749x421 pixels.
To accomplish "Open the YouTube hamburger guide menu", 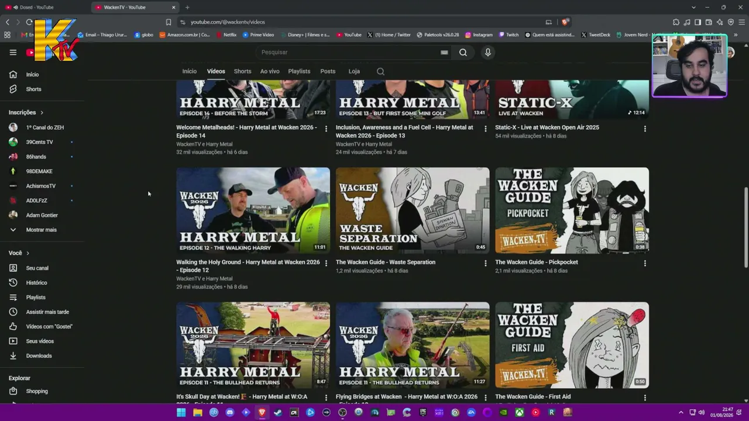I will pyautogui.click(x=13, y=52).
